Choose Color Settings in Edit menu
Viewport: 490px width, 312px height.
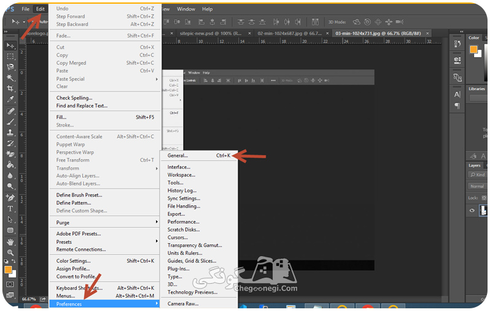click(x=105, y=261)
